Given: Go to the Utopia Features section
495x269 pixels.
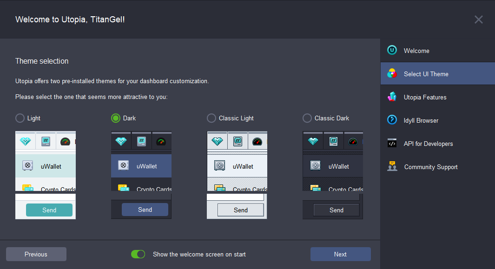Looking at the screenshot, I should 437,97.
